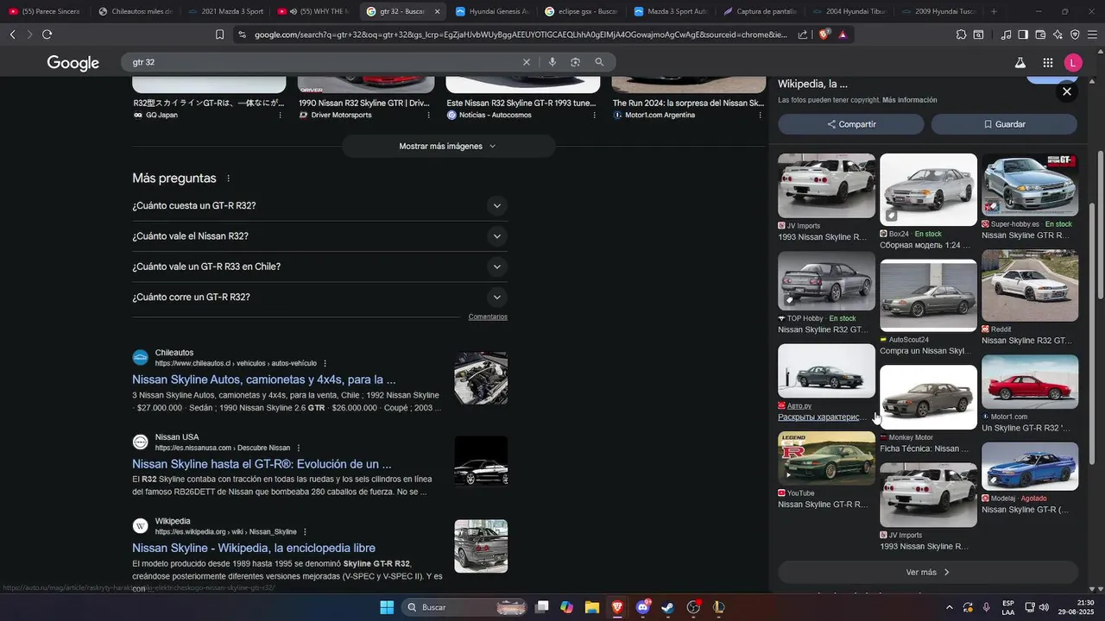Click the share page icon in address bar

[803, 34]
